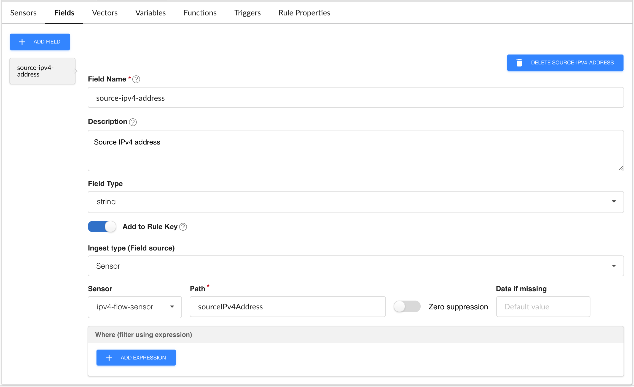The height and width of the screenshot is (387, 634).
Task: Click the Path input with sourceIPv4Address
Action: (288, 307)
